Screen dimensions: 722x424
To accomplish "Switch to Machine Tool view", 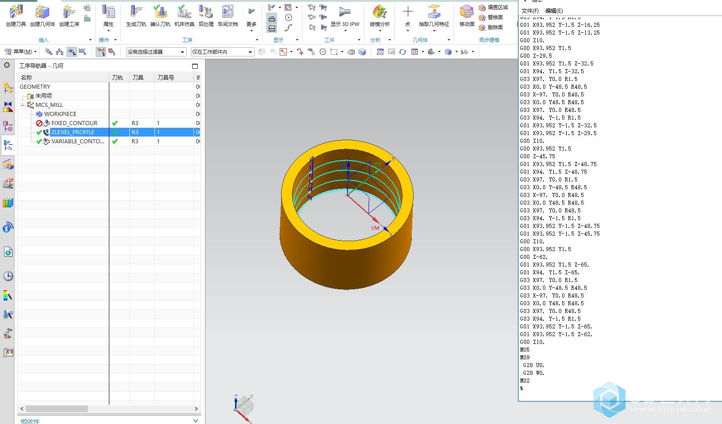I will coord(60,52).
